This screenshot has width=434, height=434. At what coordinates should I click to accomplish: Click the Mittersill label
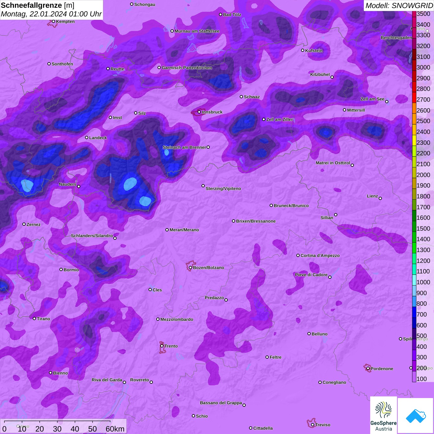[x=356, y=110]
